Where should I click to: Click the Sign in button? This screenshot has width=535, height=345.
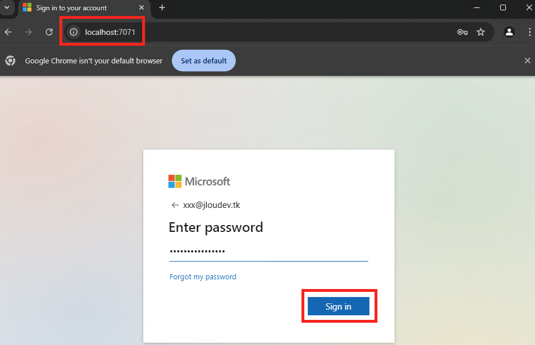point(339,306)
